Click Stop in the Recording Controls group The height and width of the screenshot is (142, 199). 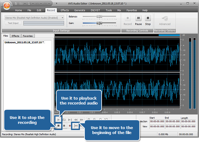(148, 20)
